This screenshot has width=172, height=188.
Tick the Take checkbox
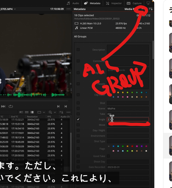78,114
